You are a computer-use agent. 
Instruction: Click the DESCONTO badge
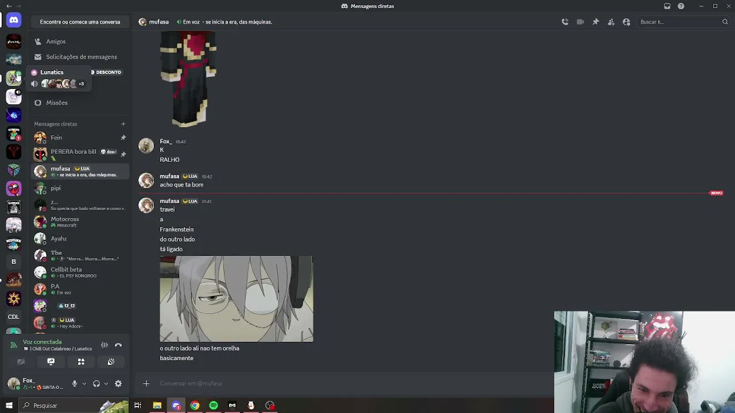[107, 72]
